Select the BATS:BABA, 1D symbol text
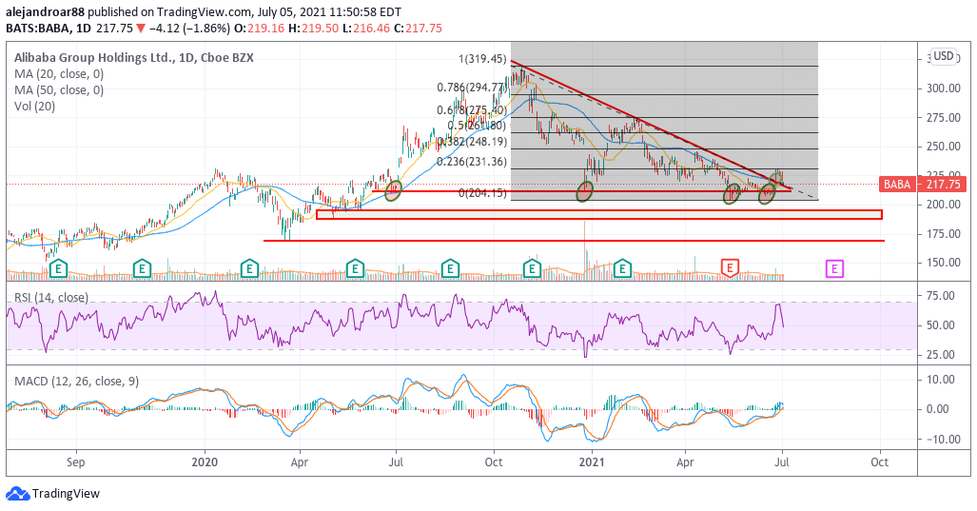The image size is (977, 511). 49,28
